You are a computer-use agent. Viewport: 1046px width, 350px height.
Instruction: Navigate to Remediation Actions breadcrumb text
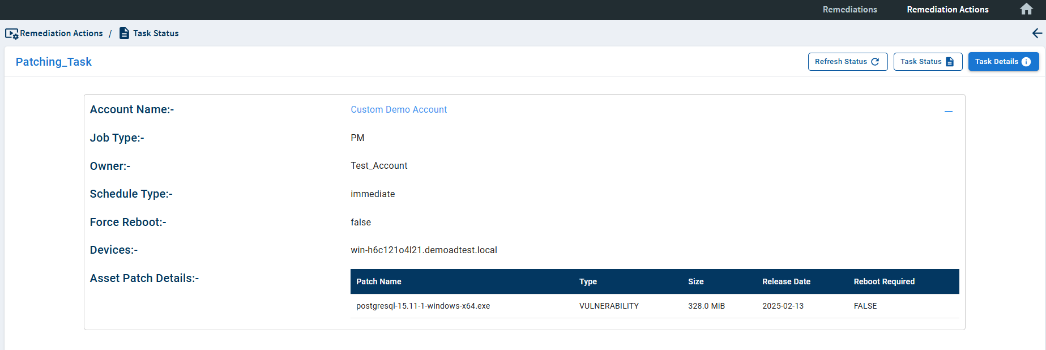pyautogui.click(x=61, y=33)
